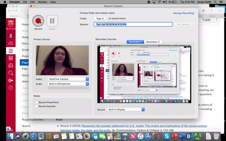Open the Canvas dashboard icon in sidebar

pos(11,43)
